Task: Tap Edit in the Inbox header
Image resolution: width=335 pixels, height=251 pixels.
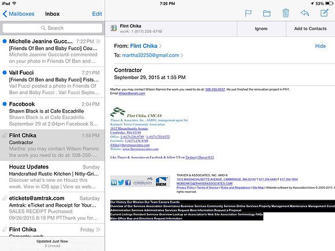Action: point(97,14)
